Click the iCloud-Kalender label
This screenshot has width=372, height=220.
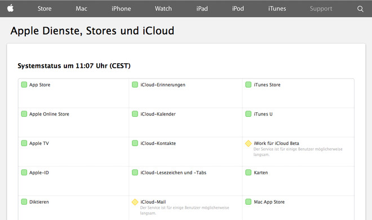[x=158, y=114]
